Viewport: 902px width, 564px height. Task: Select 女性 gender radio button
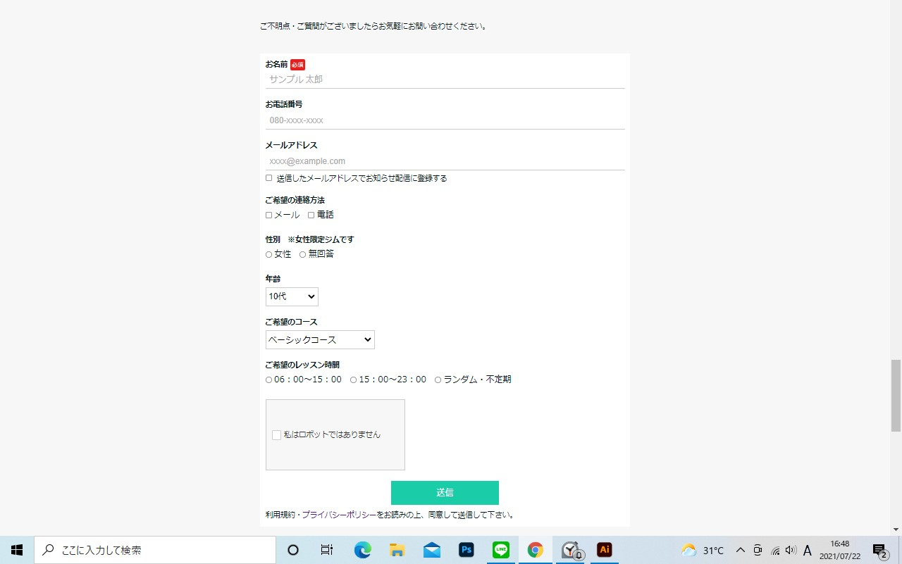coord(268,254)
